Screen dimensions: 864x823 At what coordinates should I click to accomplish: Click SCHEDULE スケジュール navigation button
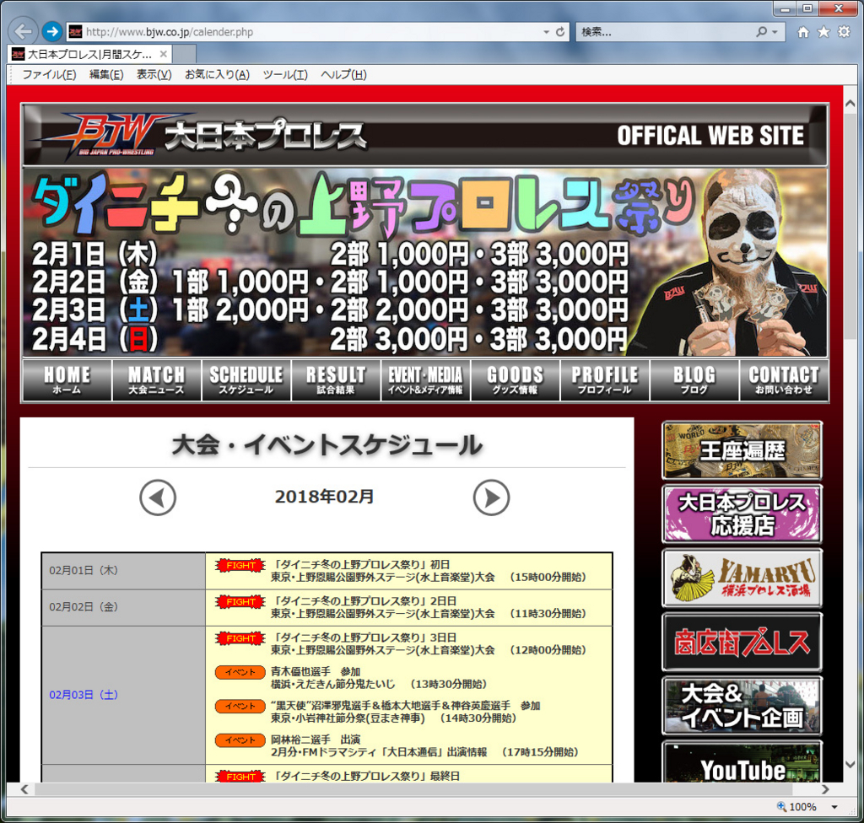tap(246, 380)
